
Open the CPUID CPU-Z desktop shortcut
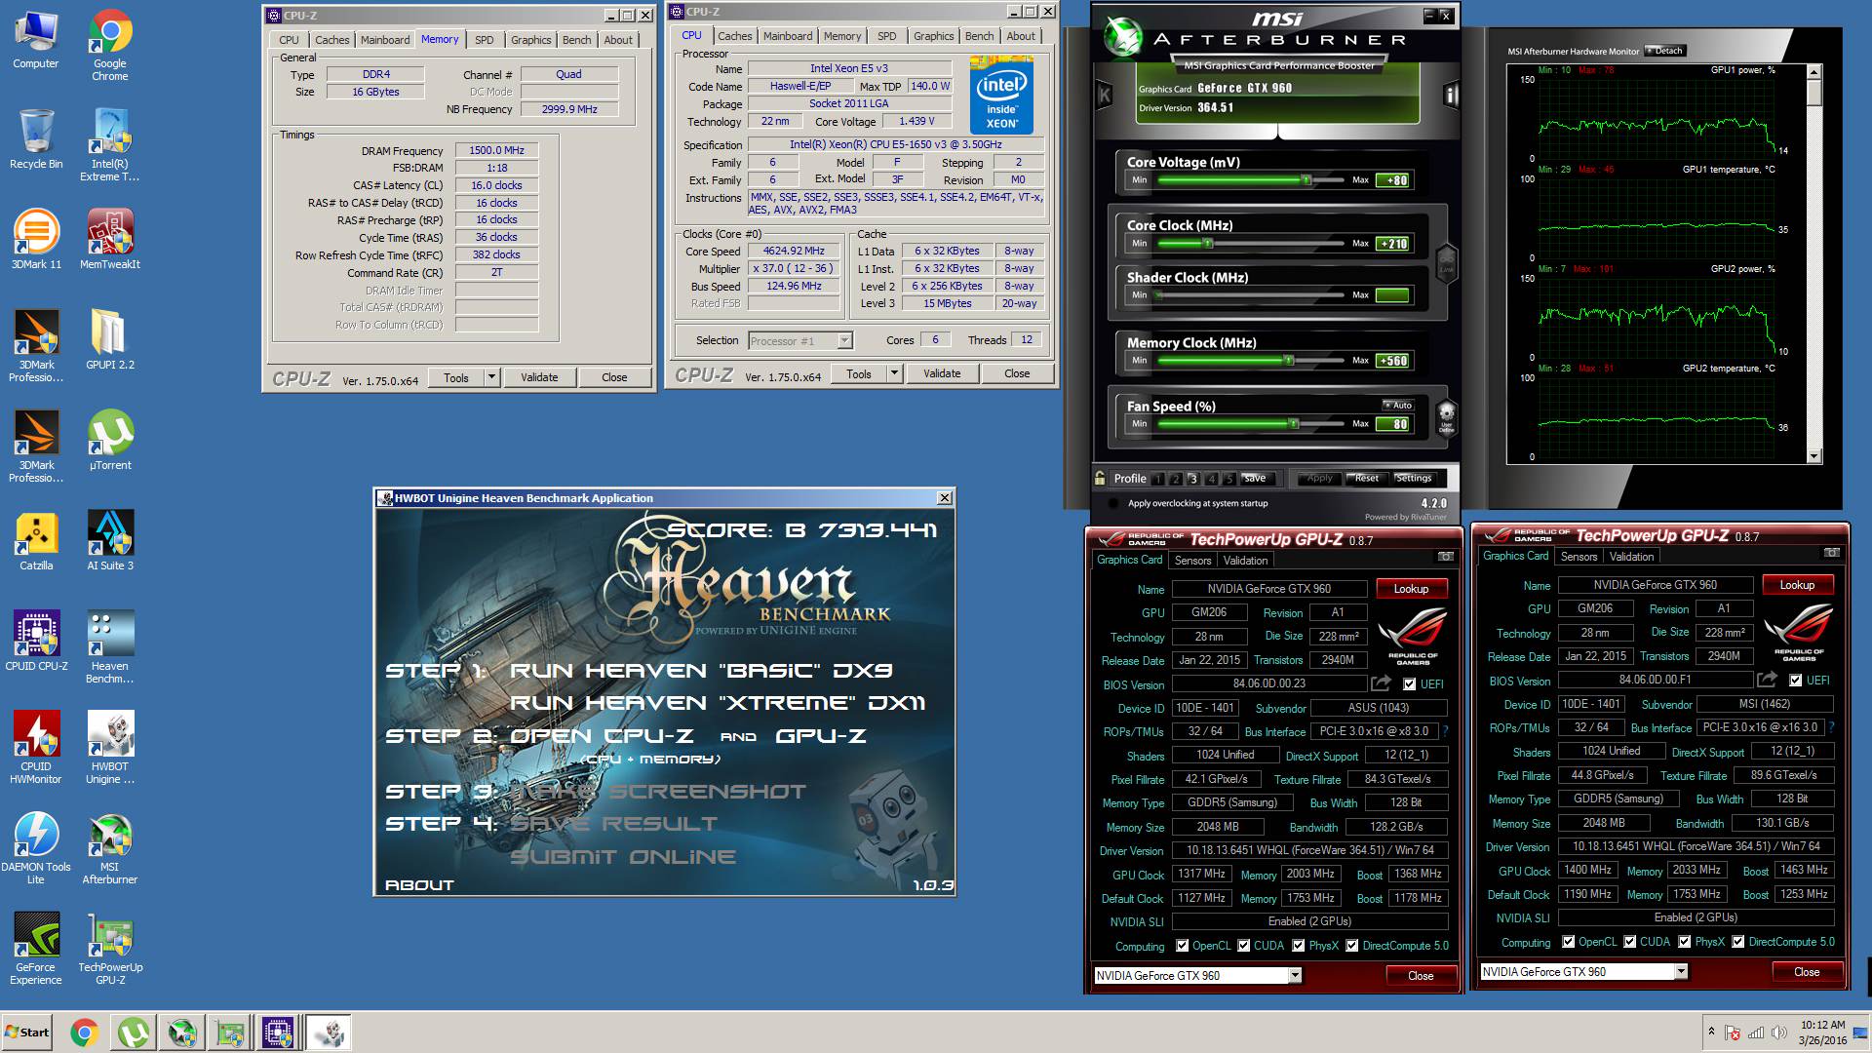36,642
